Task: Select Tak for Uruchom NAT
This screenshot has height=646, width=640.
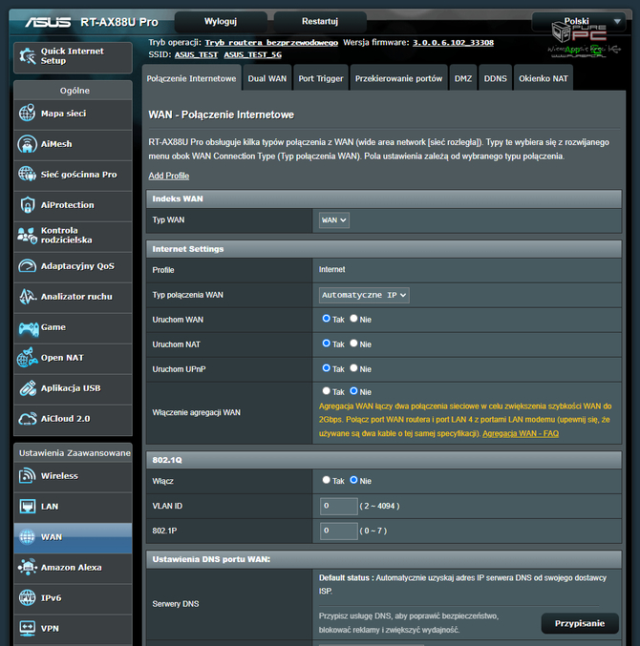Action: [x=326, y=344]
